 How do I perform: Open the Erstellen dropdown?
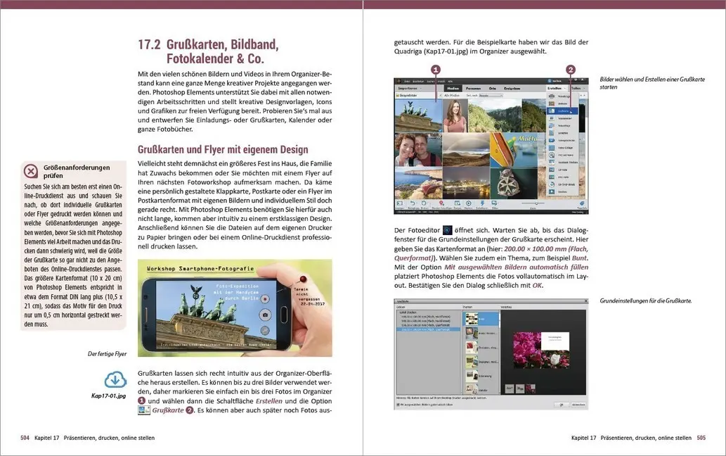coord(557,89)
